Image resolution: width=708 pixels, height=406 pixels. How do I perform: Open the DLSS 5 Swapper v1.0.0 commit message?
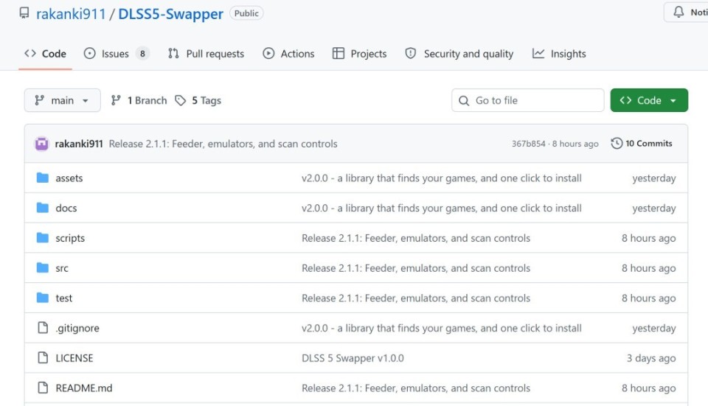pyautogui.click(x=353, y=358)
